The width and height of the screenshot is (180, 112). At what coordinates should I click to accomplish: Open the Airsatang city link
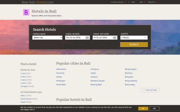pos(60,73)
